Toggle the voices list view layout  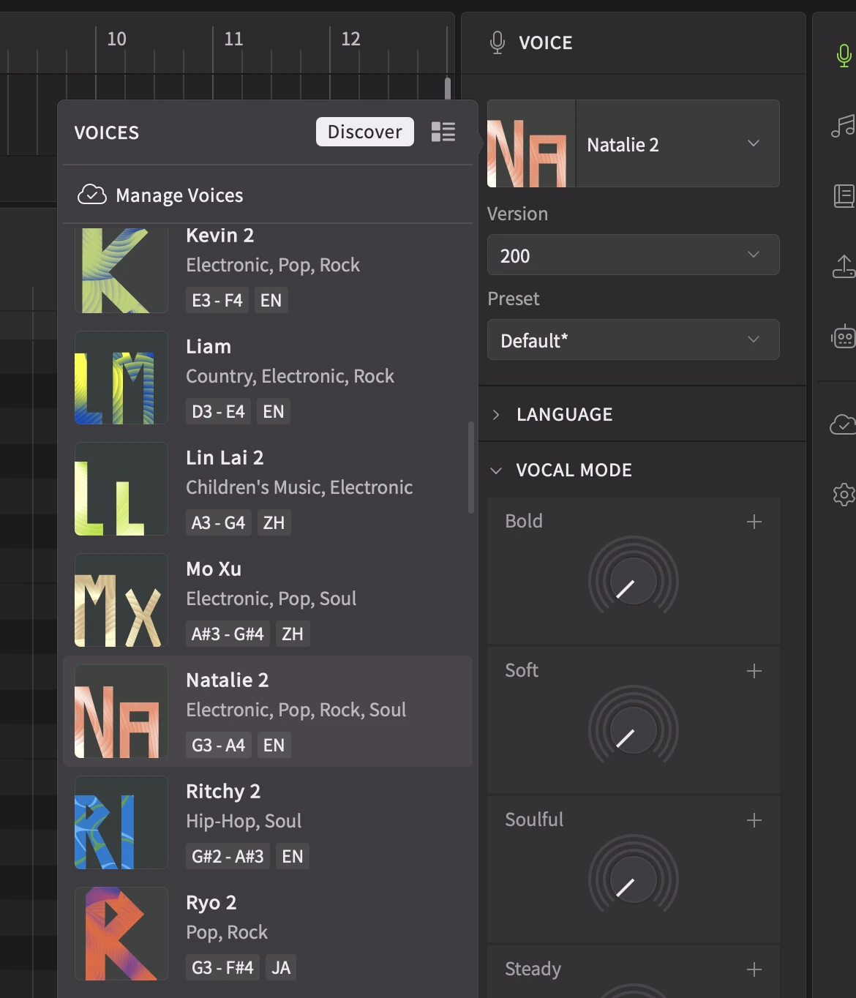coord(443,132)
